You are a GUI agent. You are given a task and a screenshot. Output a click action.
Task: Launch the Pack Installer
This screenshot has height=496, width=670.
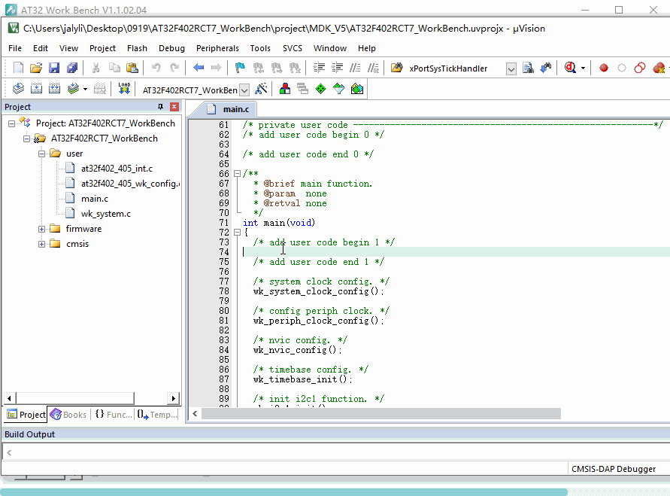[x=356, y=89]
